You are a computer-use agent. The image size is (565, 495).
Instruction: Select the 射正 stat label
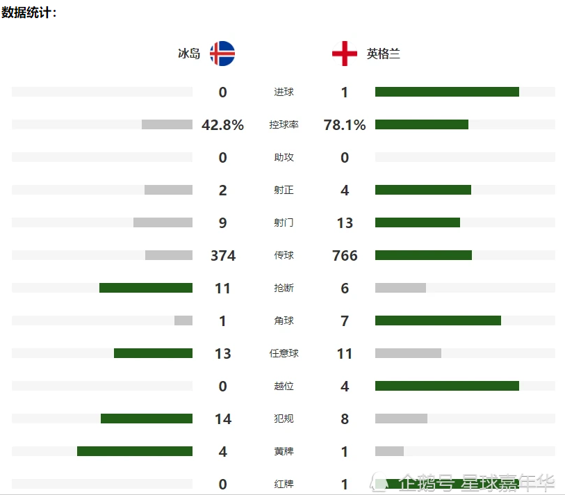click(284, 190)
